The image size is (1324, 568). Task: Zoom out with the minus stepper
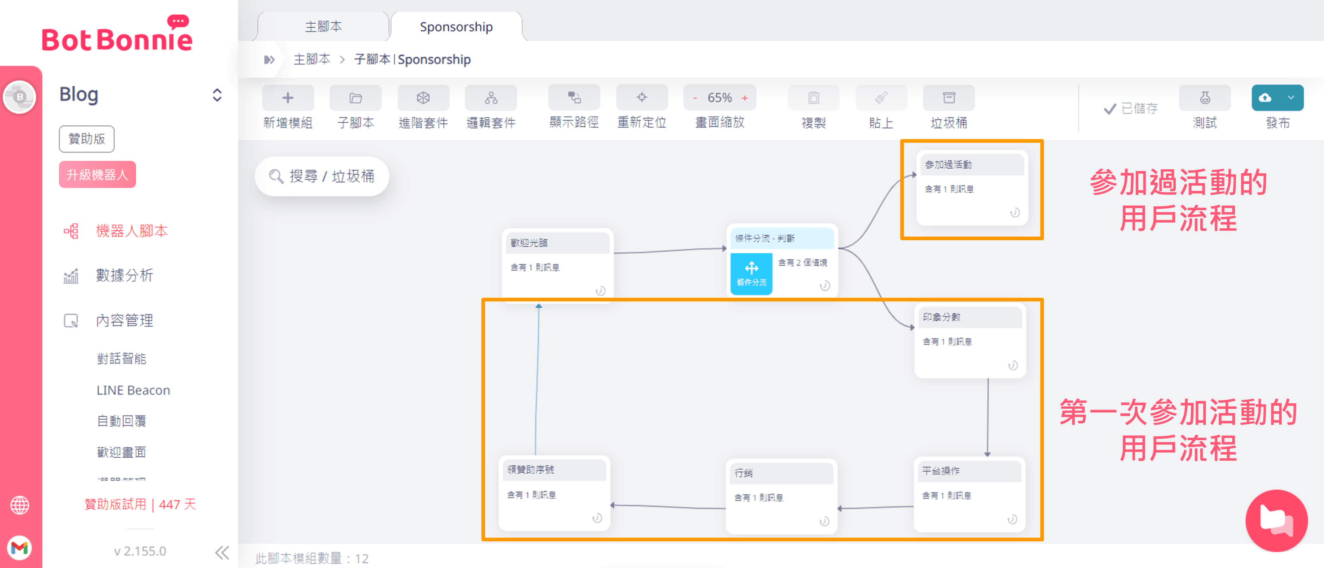[695, 98]
